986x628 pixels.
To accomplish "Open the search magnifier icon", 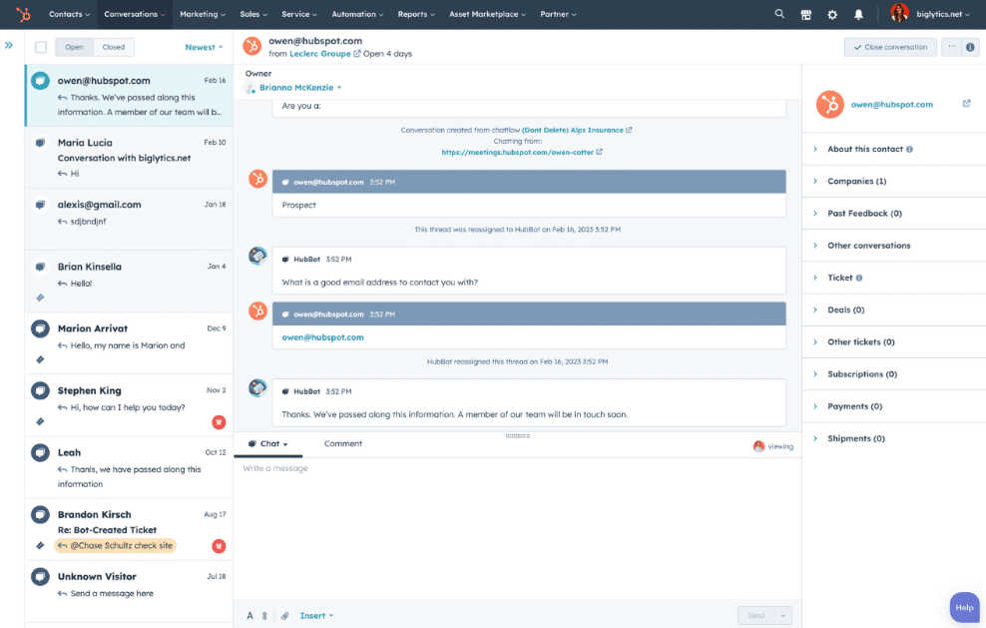I will point(779,14).
